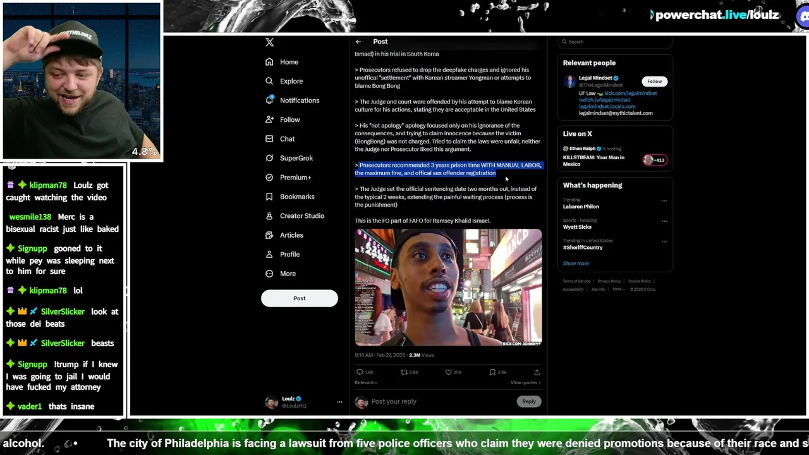Follow Legal Mindset button
The width and height of the screenshot is (809, 455).
tap(654, 81)
